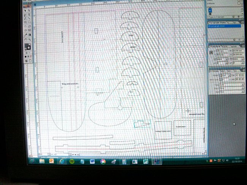Switch to the Paragraph Styles tab
Viewport: 247px width, 185px height.
click(x=217, y=22)
